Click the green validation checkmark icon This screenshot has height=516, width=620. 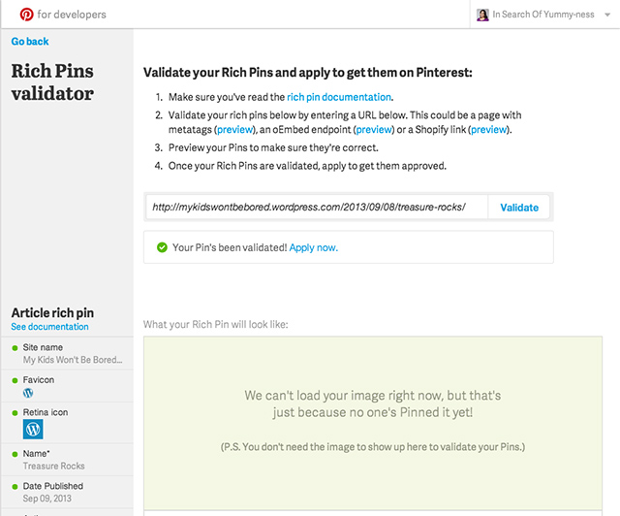[161, 247]
